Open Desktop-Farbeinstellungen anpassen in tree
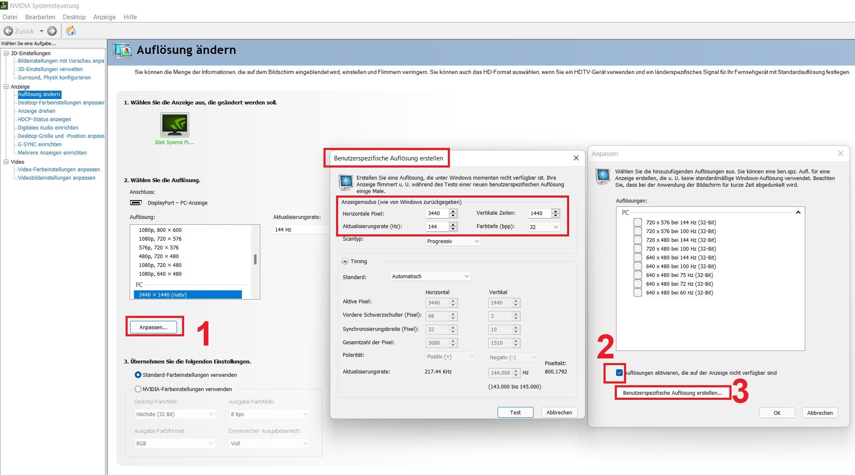 (61, 103)
